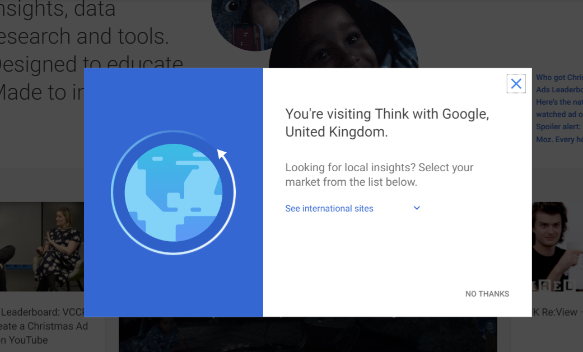Click the "Looking for local insights?" message text
The height and width of the screenshot is (352, 583).
coord(379,175)
